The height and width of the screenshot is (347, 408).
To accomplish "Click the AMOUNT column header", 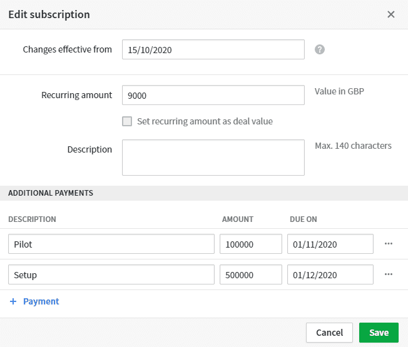I will [x=238, y=219].
